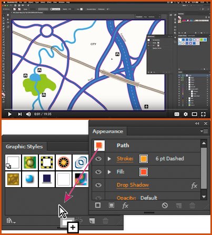Viewport: 212px width, 235px height.
Task: Toggle closed captions on the video
Action: pos(177,114)
